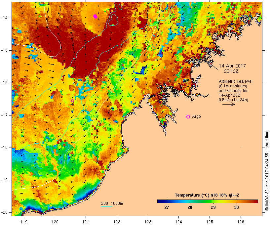The image size is (271, 225).
Task: Click the latitude axis label '-14'
Action: [x=4, y=18]
